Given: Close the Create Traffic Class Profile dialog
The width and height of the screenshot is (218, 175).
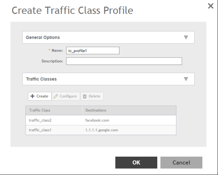Looking at the screenshot, I should [210, 6].
